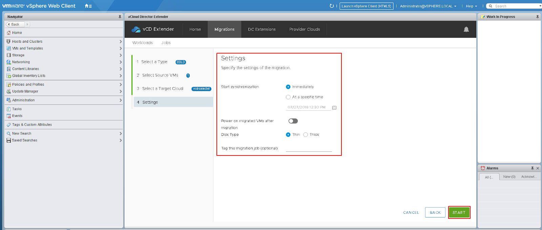Pin the Alarms panel
Viewport: 542px width, 230px height.
[x=533, y=168]
